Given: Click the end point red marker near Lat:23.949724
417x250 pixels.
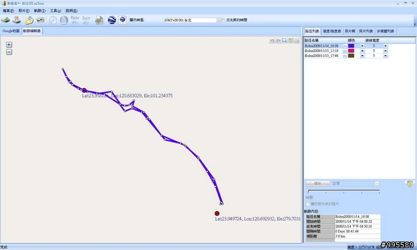Looking at the screenshot, I should click(x=217, y=214).
